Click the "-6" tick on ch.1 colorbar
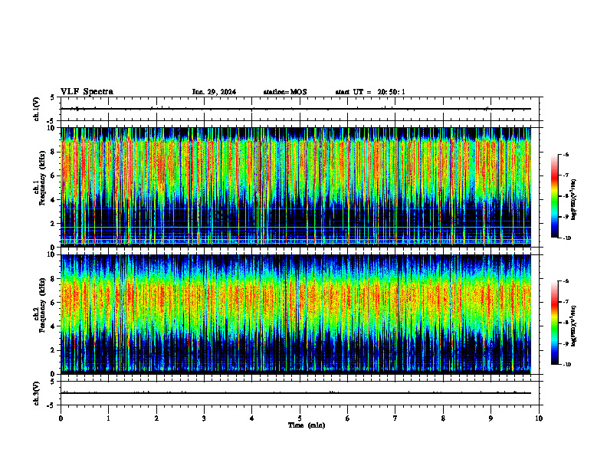Viewport: 607px width, 469px height. point(565,154)
